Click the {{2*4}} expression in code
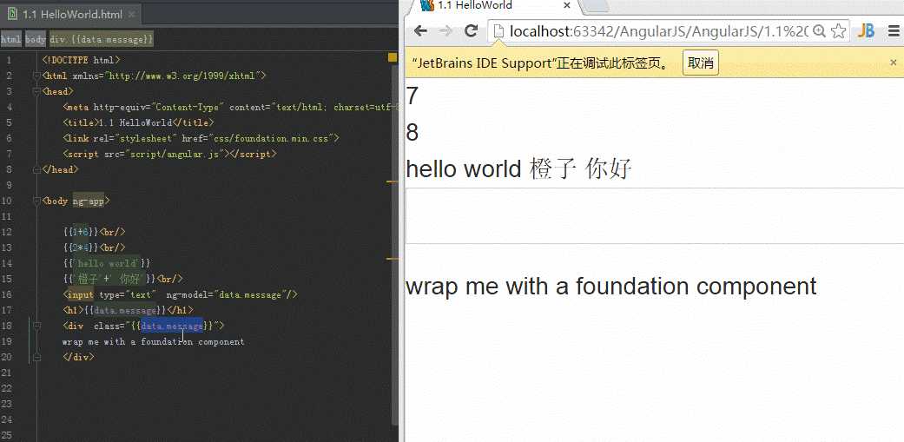The image size is (904, 442). coord(81,247)
